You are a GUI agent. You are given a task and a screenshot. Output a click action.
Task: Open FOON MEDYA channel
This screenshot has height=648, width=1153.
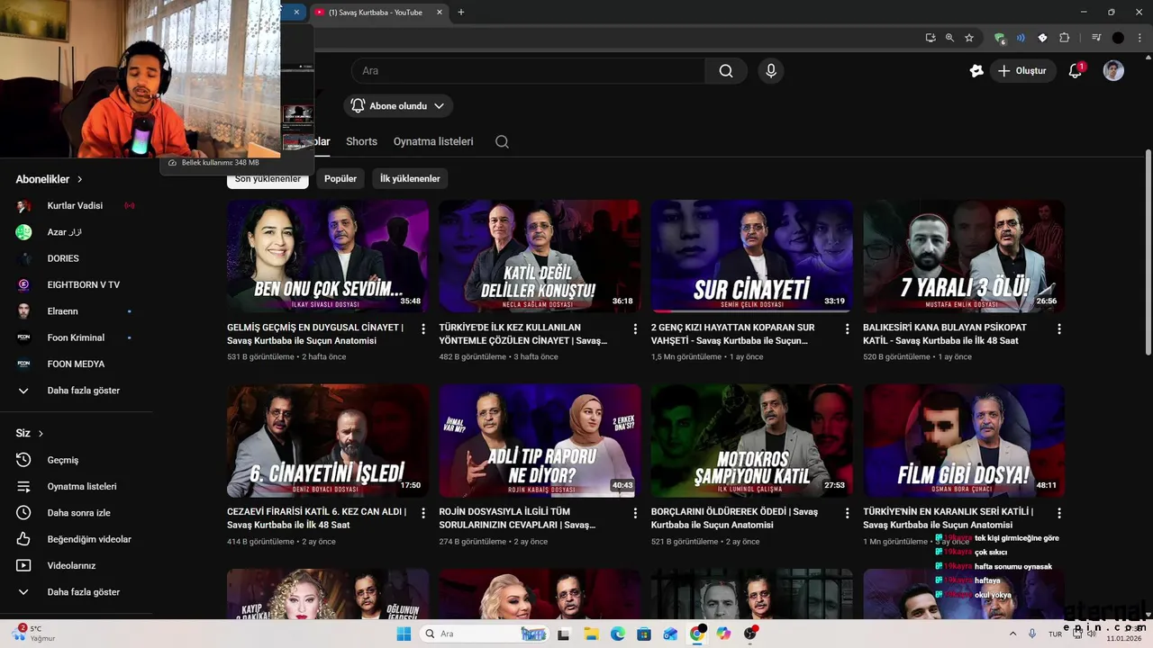coord(76,364)
